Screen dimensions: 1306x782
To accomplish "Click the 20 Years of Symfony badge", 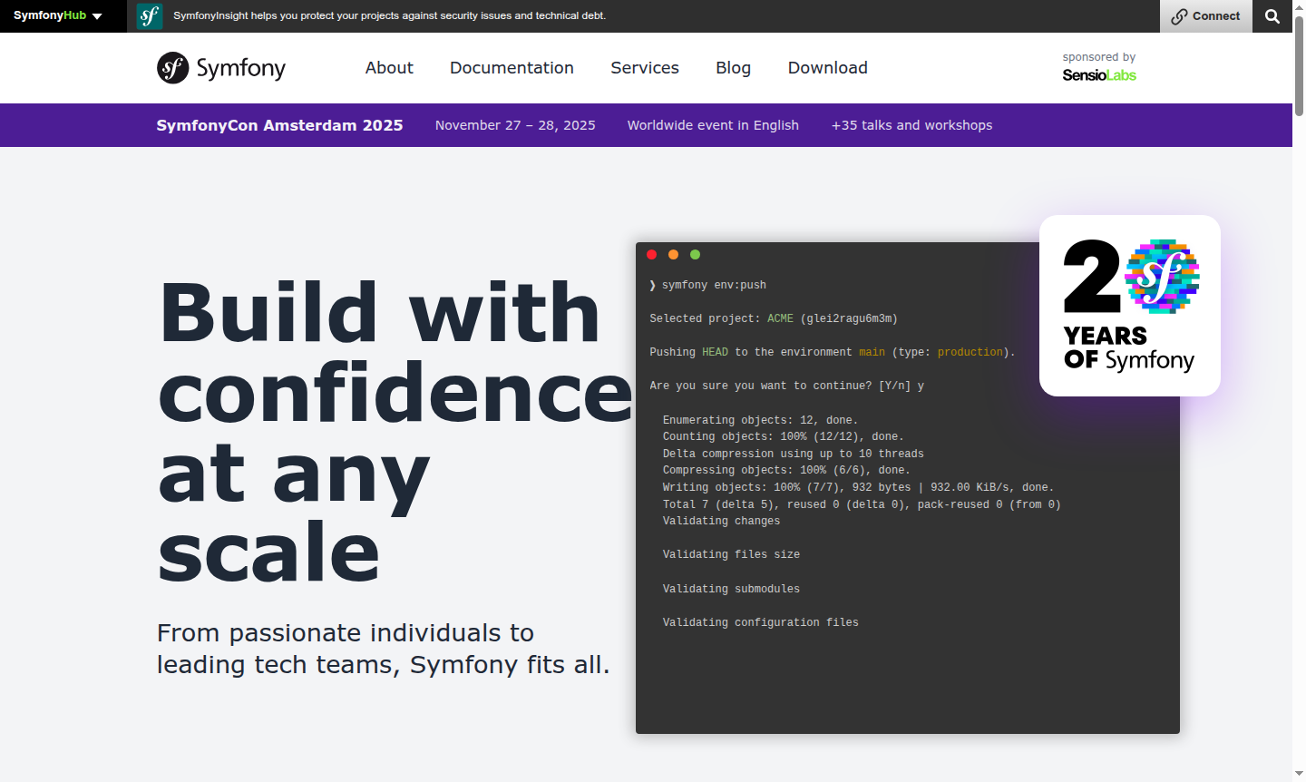I will [x=1129, y=305].
